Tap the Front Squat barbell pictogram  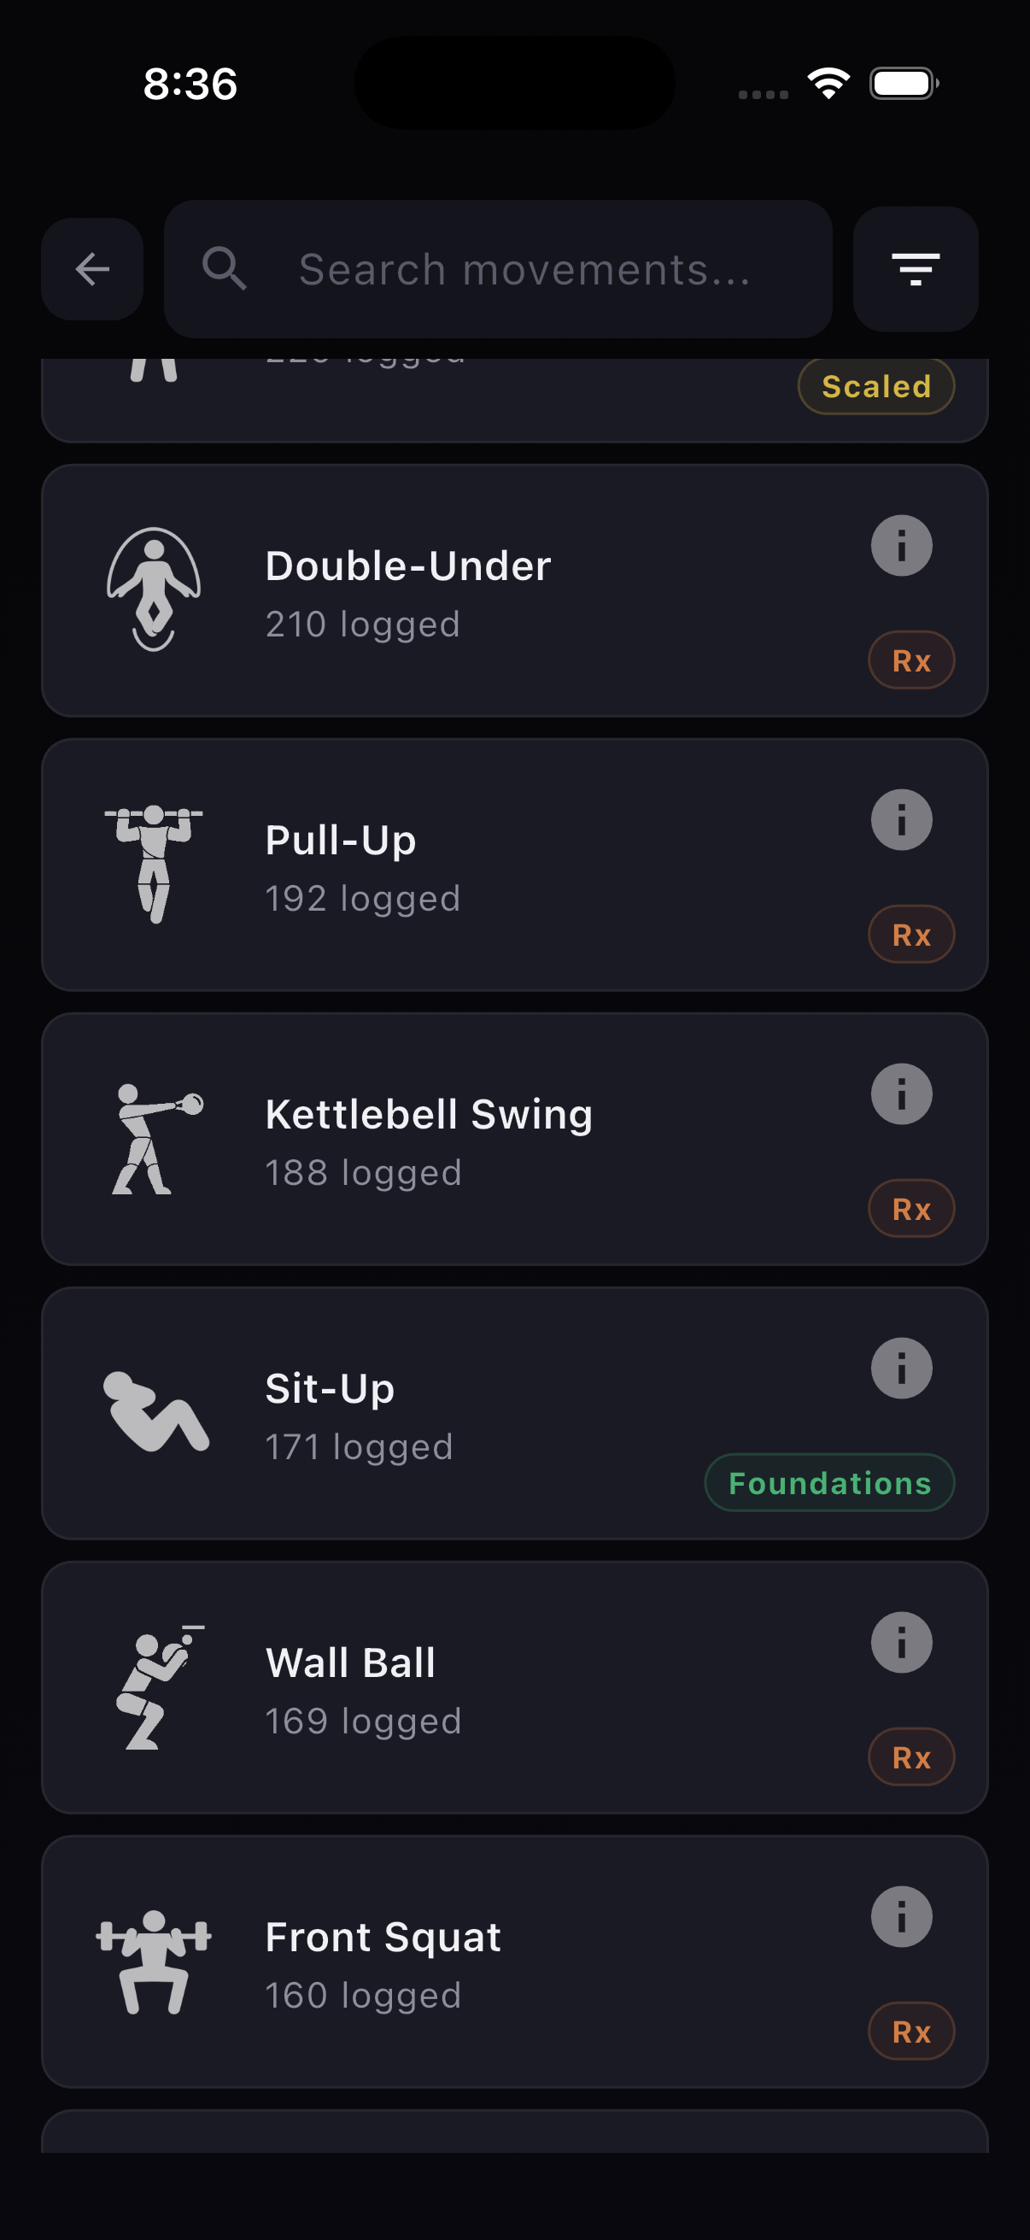[154, 1961]
